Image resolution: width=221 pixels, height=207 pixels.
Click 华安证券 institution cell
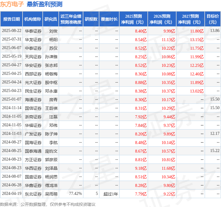tap(33, 65)
